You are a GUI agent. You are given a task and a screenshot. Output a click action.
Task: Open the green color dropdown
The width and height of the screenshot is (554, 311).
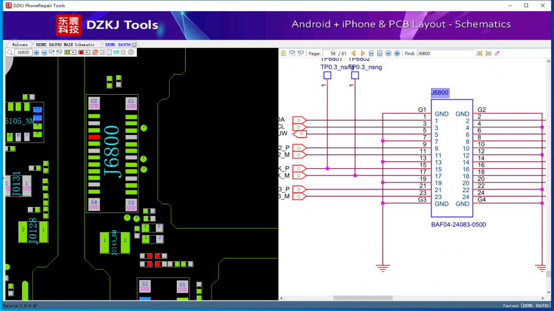click(x=70, y=53)
